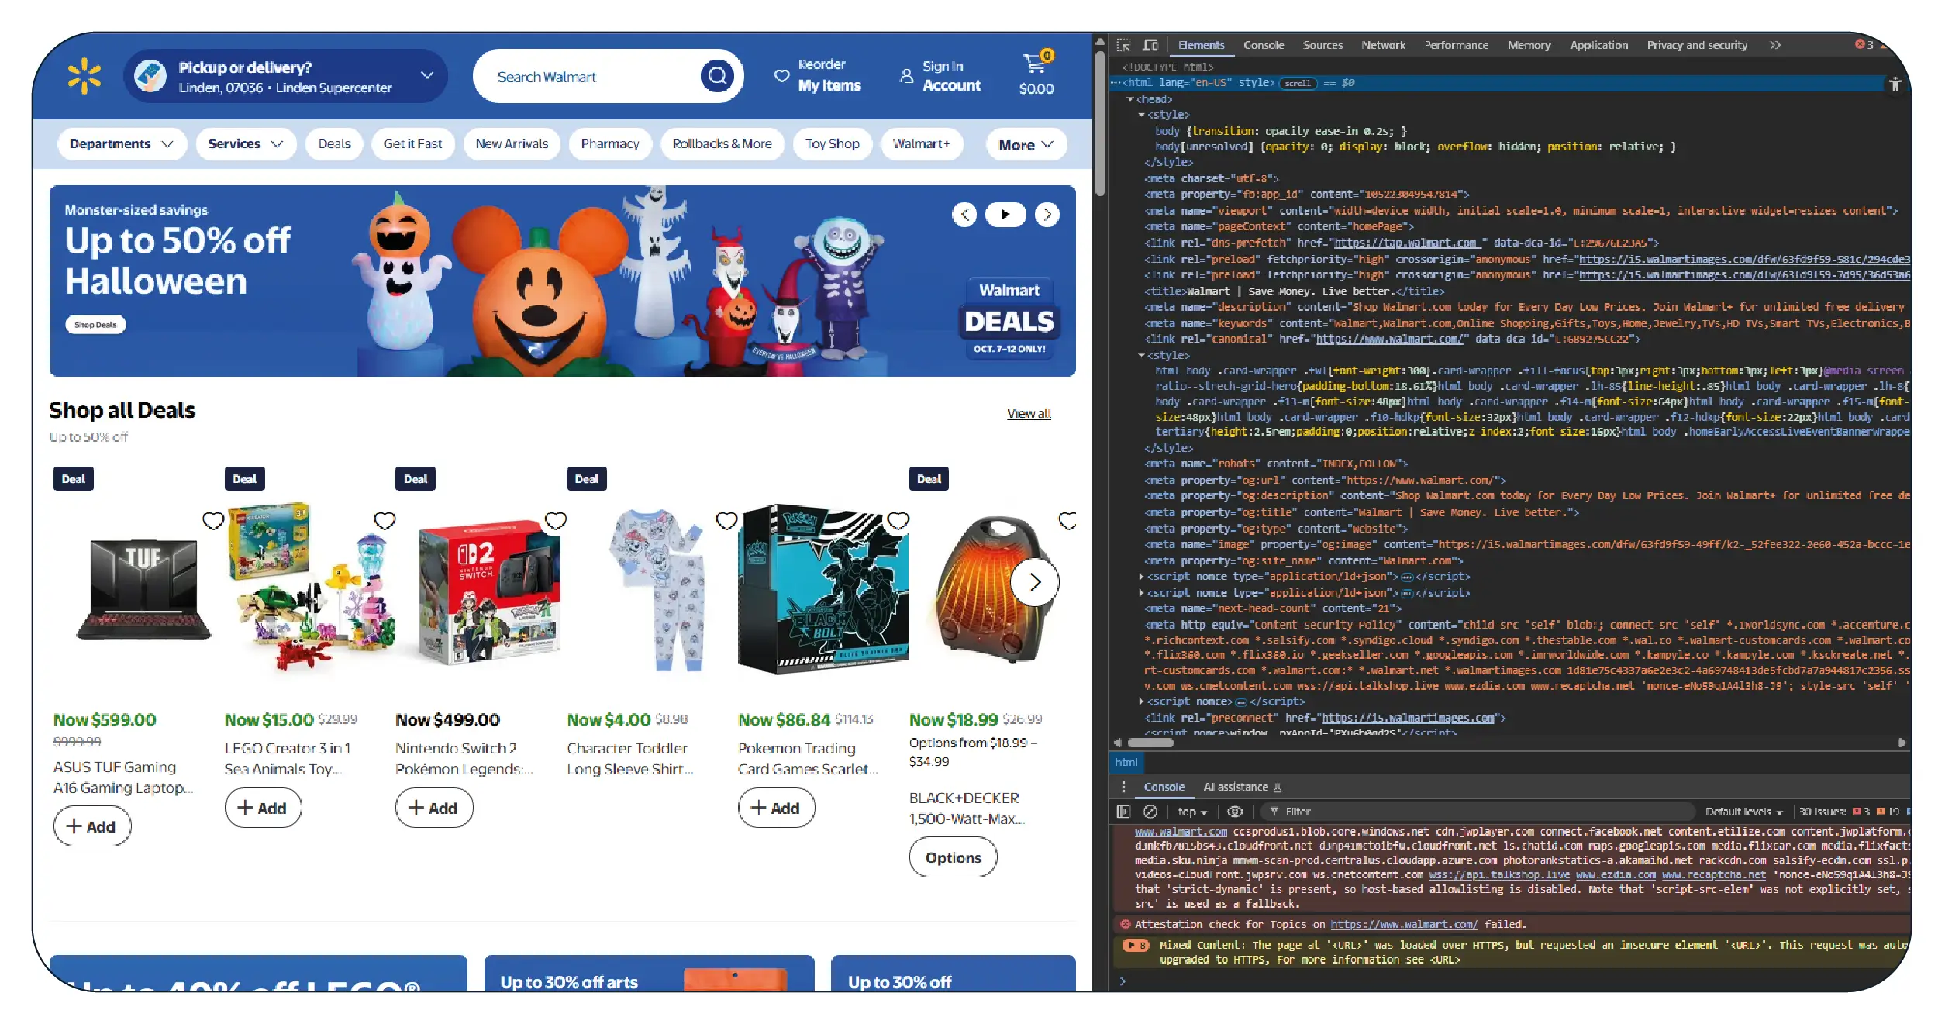Toggle the device toolbar icon
Viewport: 1945px width, 1024px height.
tap(1150, 45)
